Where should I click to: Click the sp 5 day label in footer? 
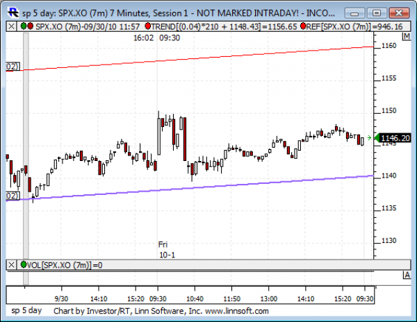26,310
